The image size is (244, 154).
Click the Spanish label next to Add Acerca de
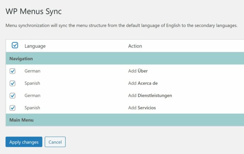pyautogui.click(x=32, y=83)
